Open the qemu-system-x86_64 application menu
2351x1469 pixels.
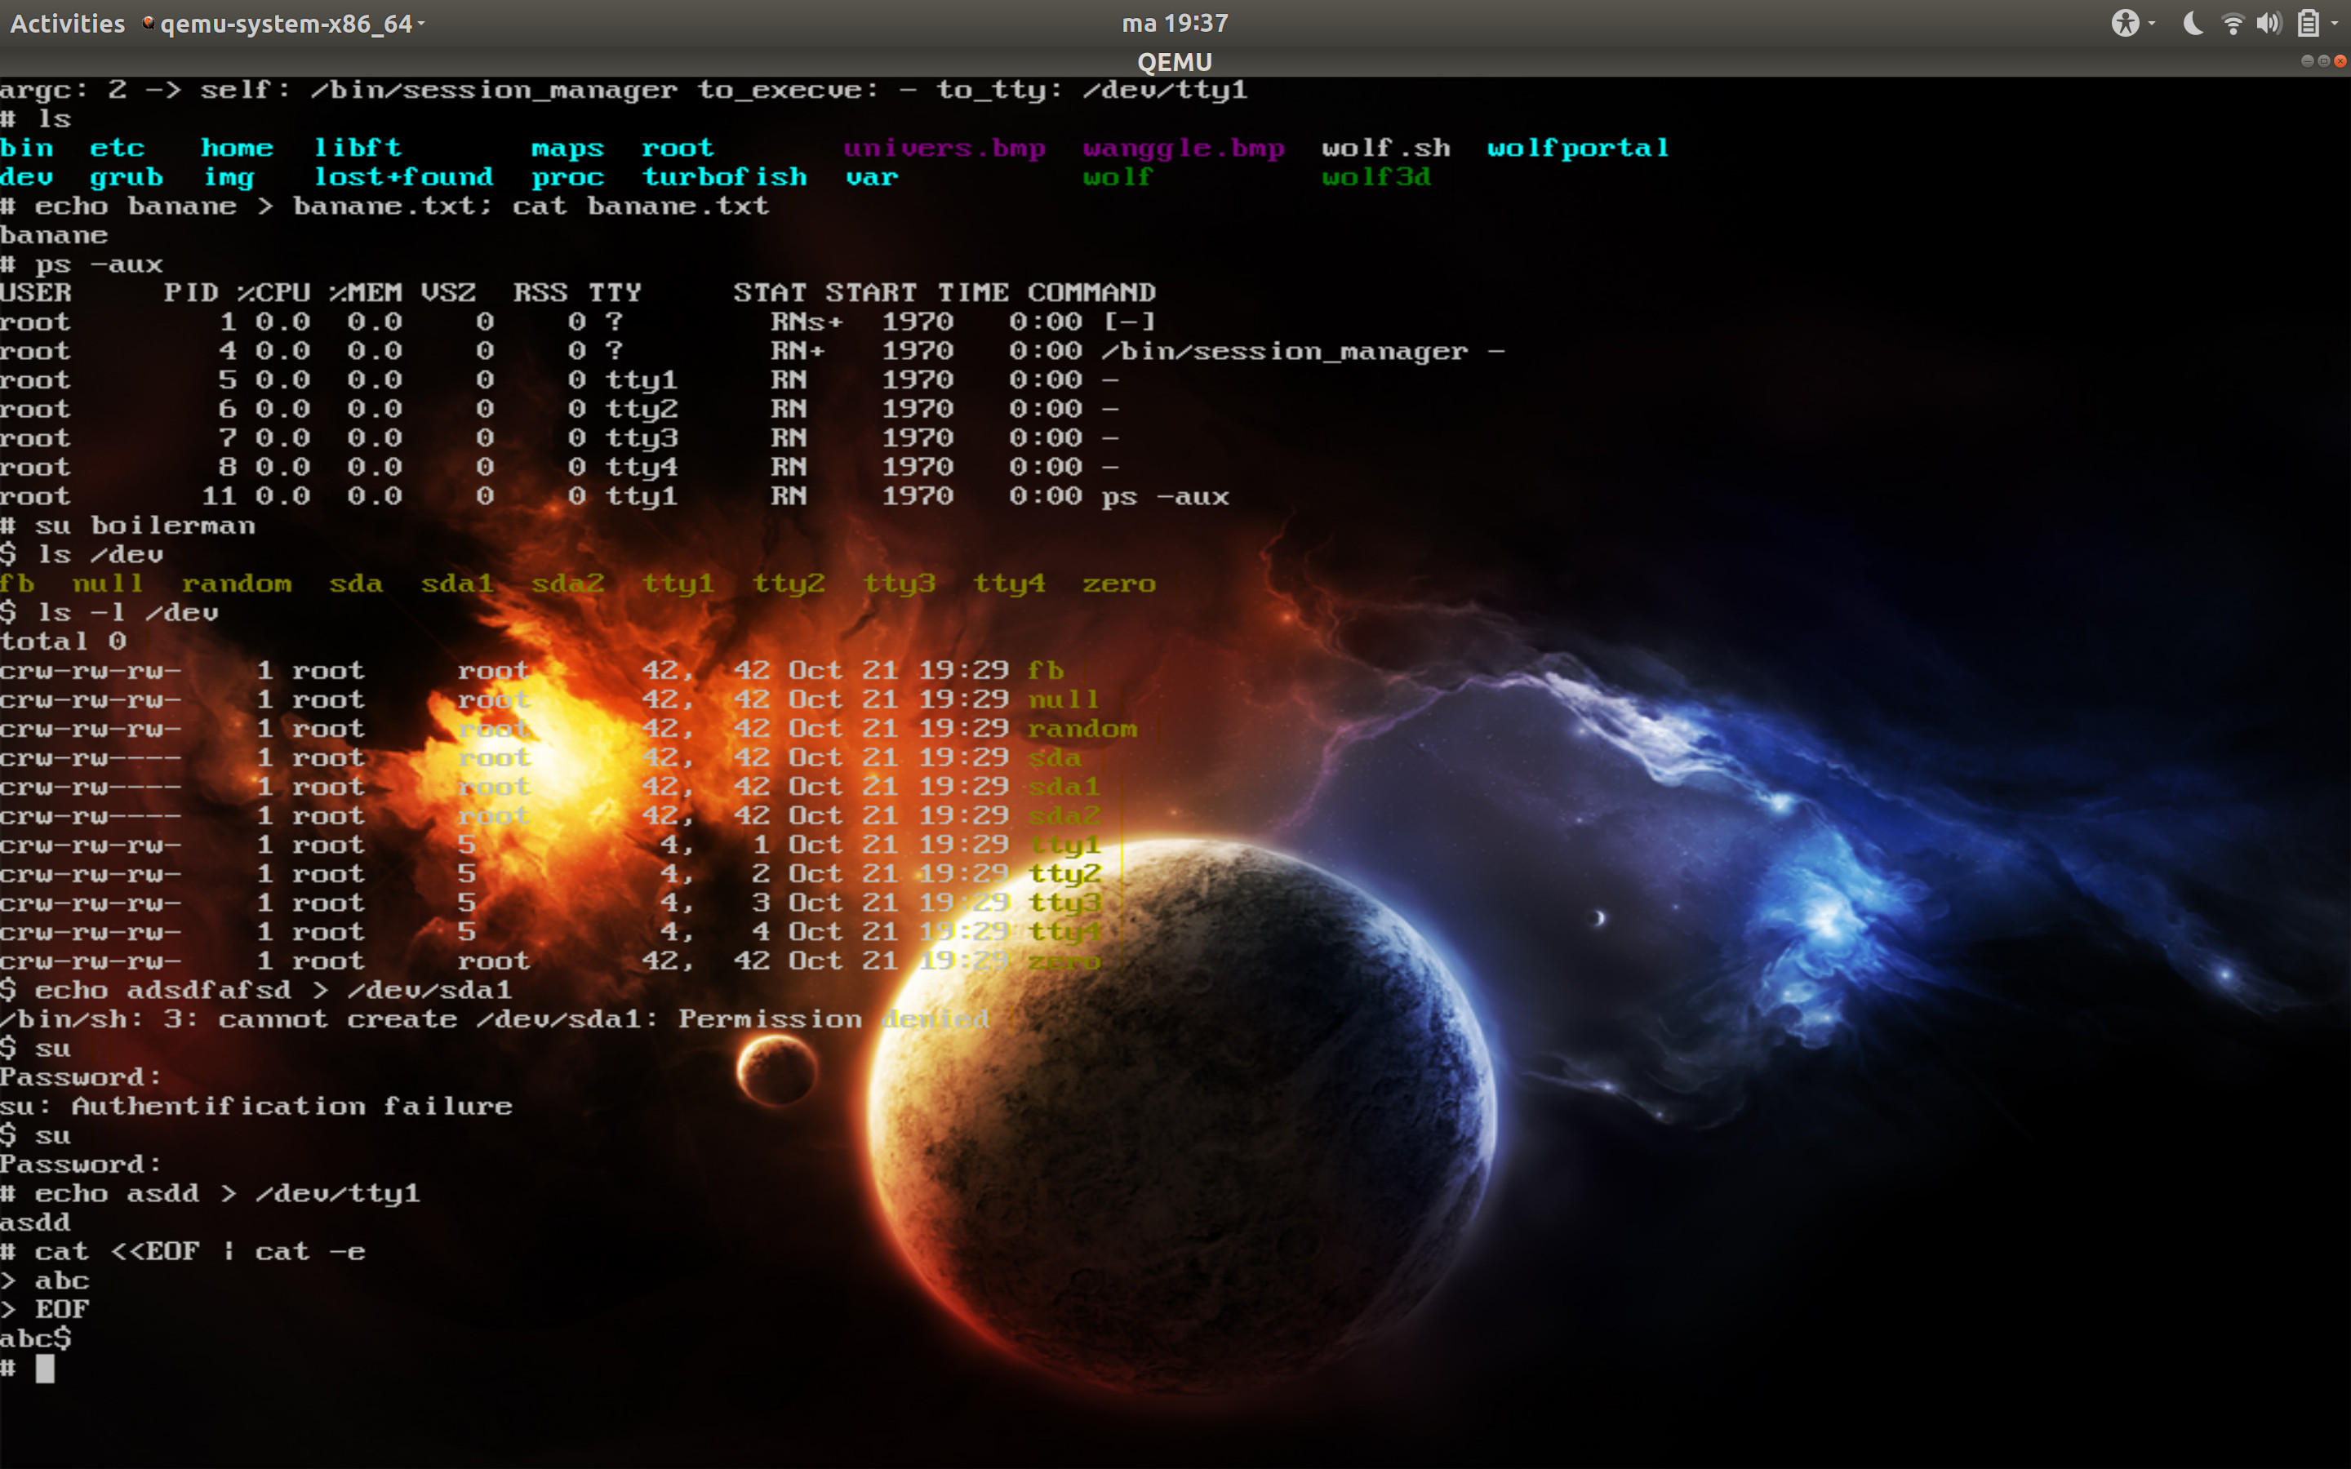coord(286,24)
